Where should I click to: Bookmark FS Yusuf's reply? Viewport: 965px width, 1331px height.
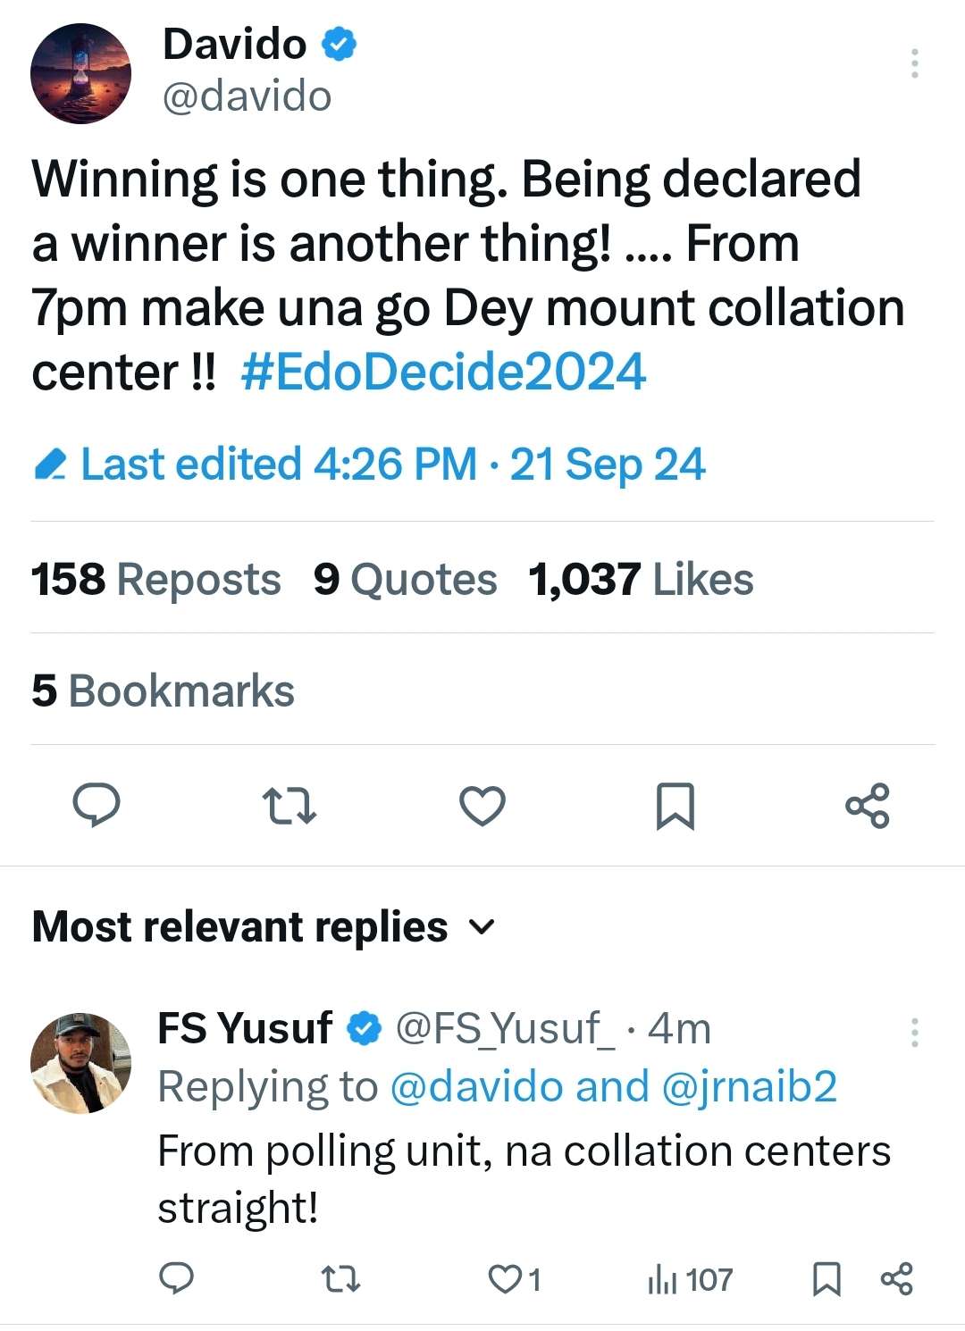point(827,1279)
